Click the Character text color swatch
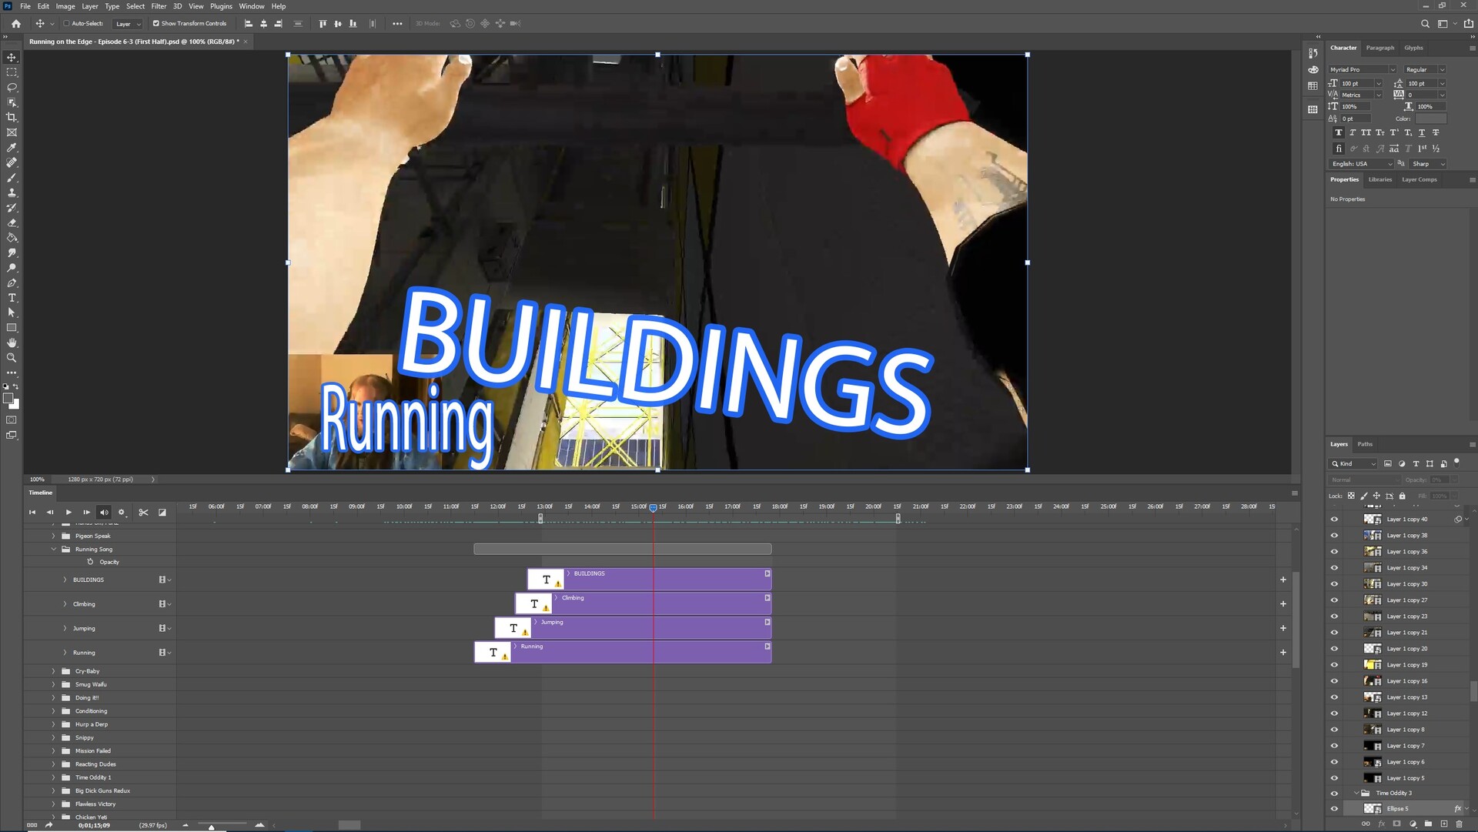Image resolution: width=1478 pixels, height=832 pixels. coord(1430,119)
